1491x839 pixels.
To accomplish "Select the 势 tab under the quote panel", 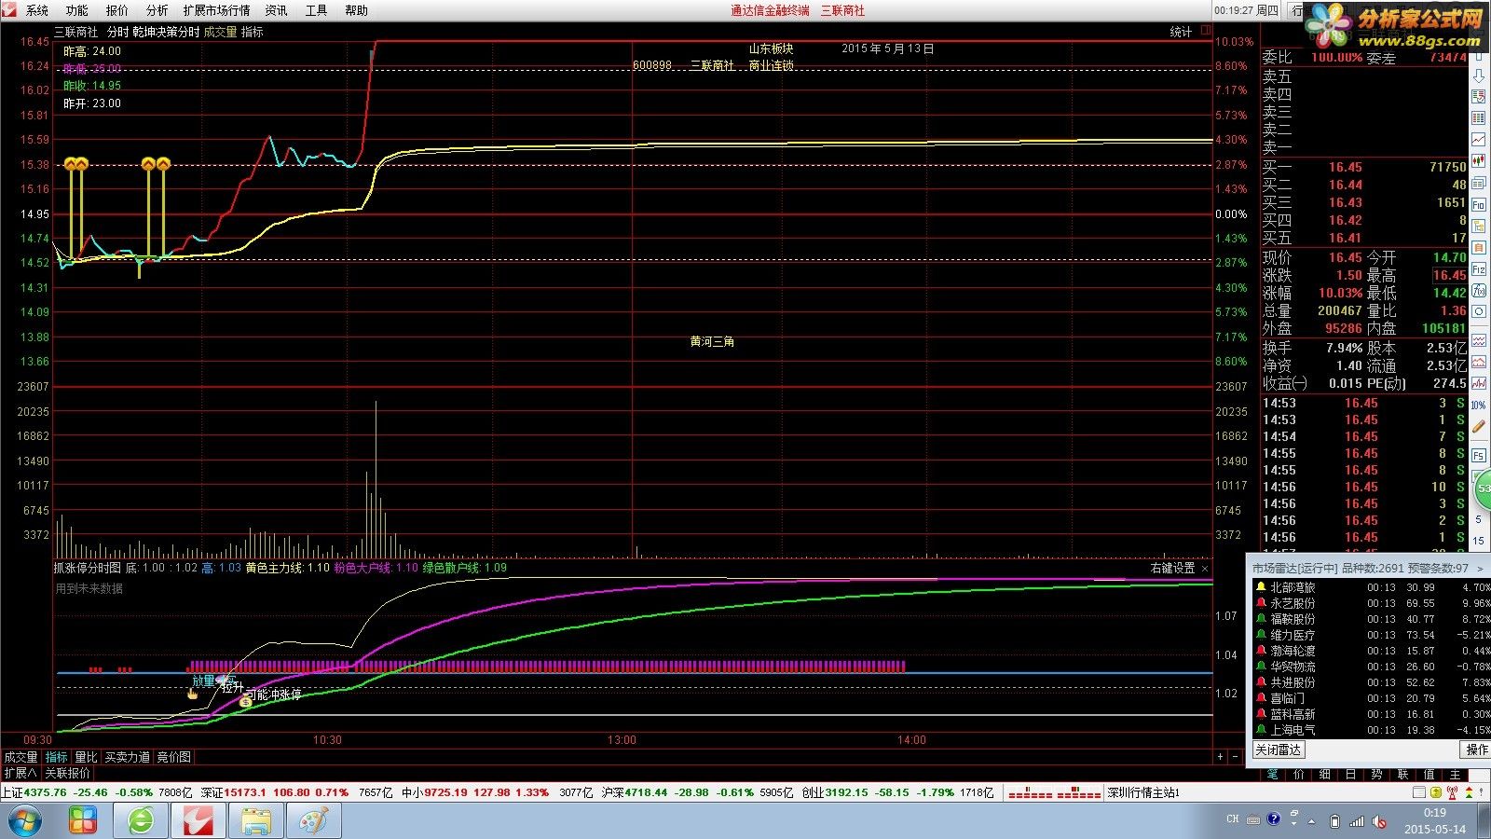I will [x=1376, y=775].
